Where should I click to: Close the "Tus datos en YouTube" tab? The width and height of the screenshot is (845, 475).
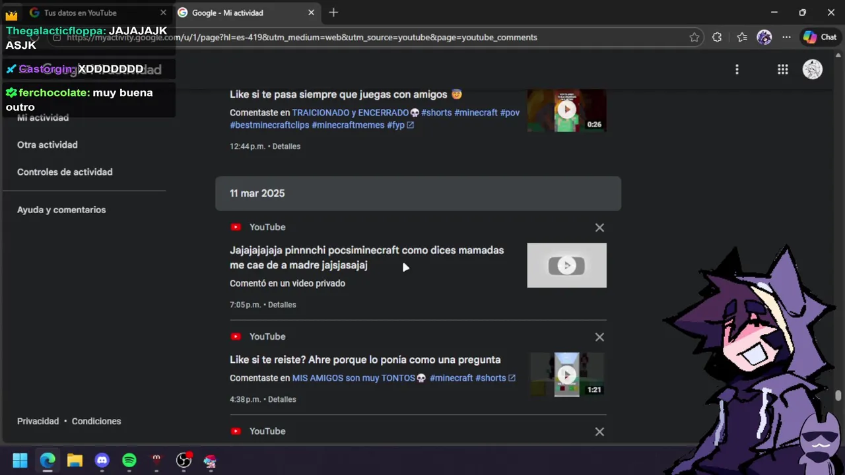[x=163, y=13]
